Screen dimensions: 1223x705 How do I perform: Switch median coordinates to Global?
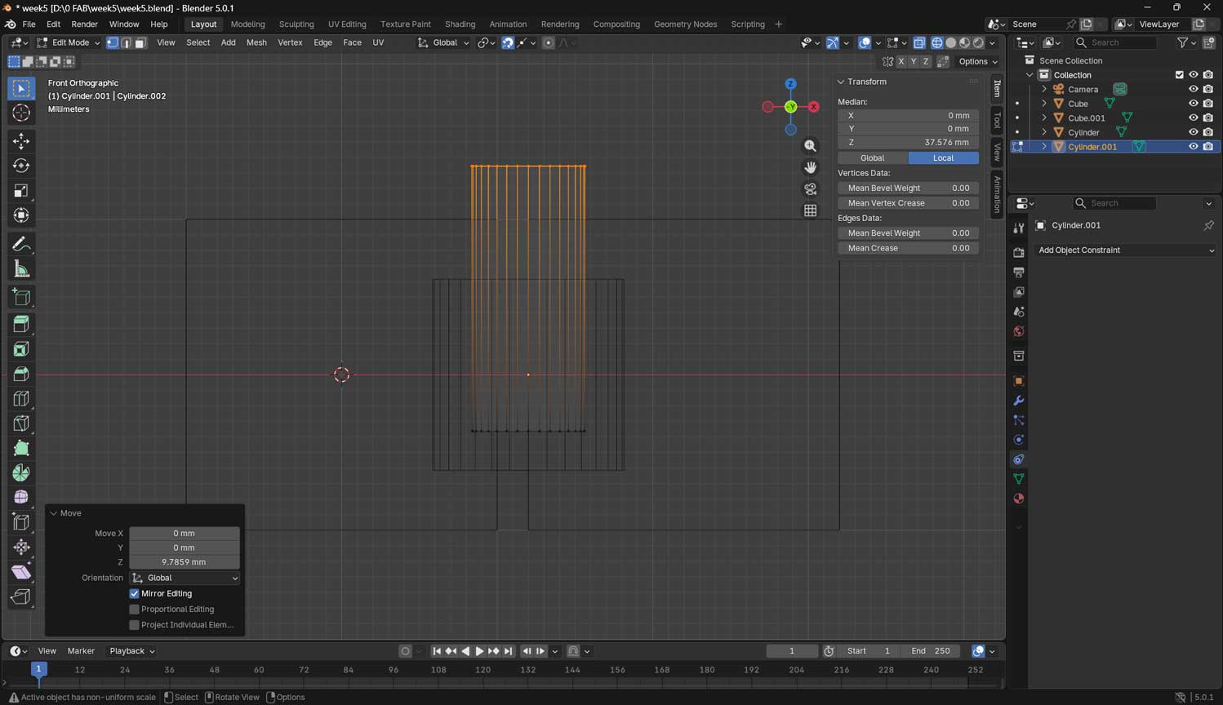872,158
